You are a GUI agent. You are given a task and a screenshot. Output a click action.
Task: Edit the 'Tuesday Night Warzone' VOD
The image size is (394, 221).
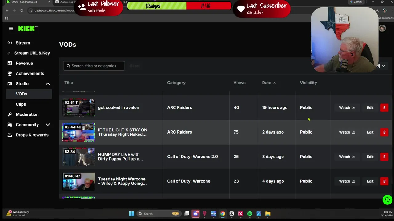370,181
